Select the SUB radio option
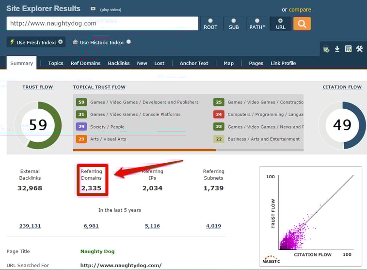The height and width of the screenshot is (270, 367). coord(234,20)
